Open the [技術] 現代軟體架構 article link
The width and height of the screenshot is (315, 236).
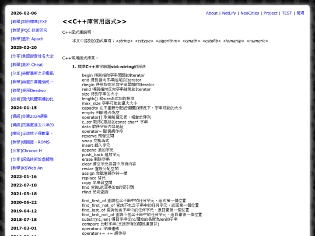point(32,99)
